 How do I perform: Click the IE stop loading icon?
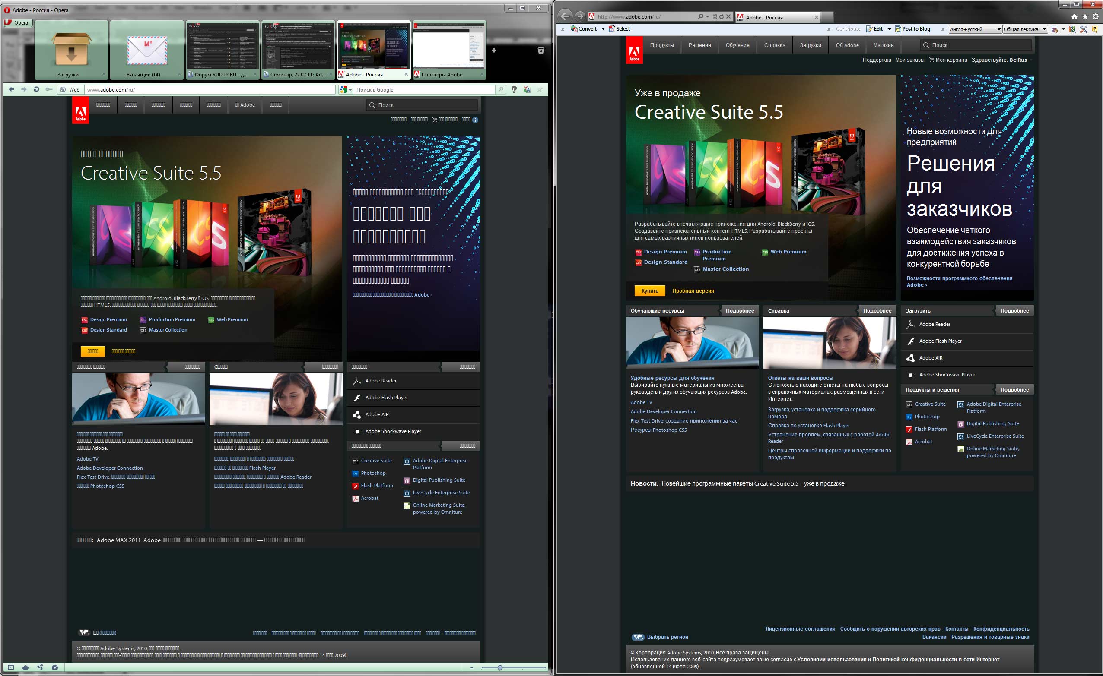click(728, 16)
